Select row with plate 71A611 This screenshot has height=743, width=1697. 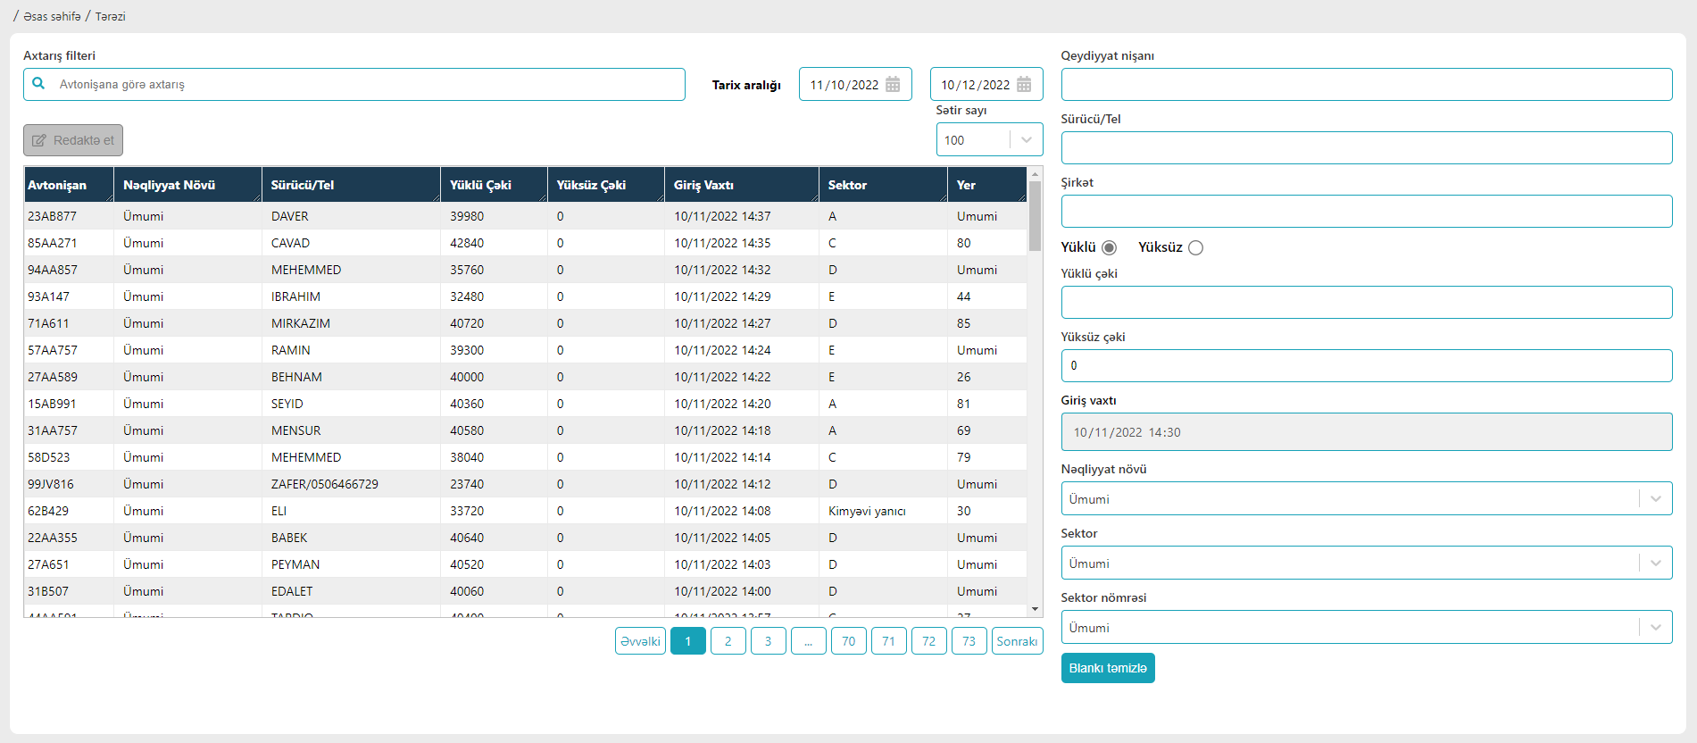pyautogui.click(x=525, y=323)
